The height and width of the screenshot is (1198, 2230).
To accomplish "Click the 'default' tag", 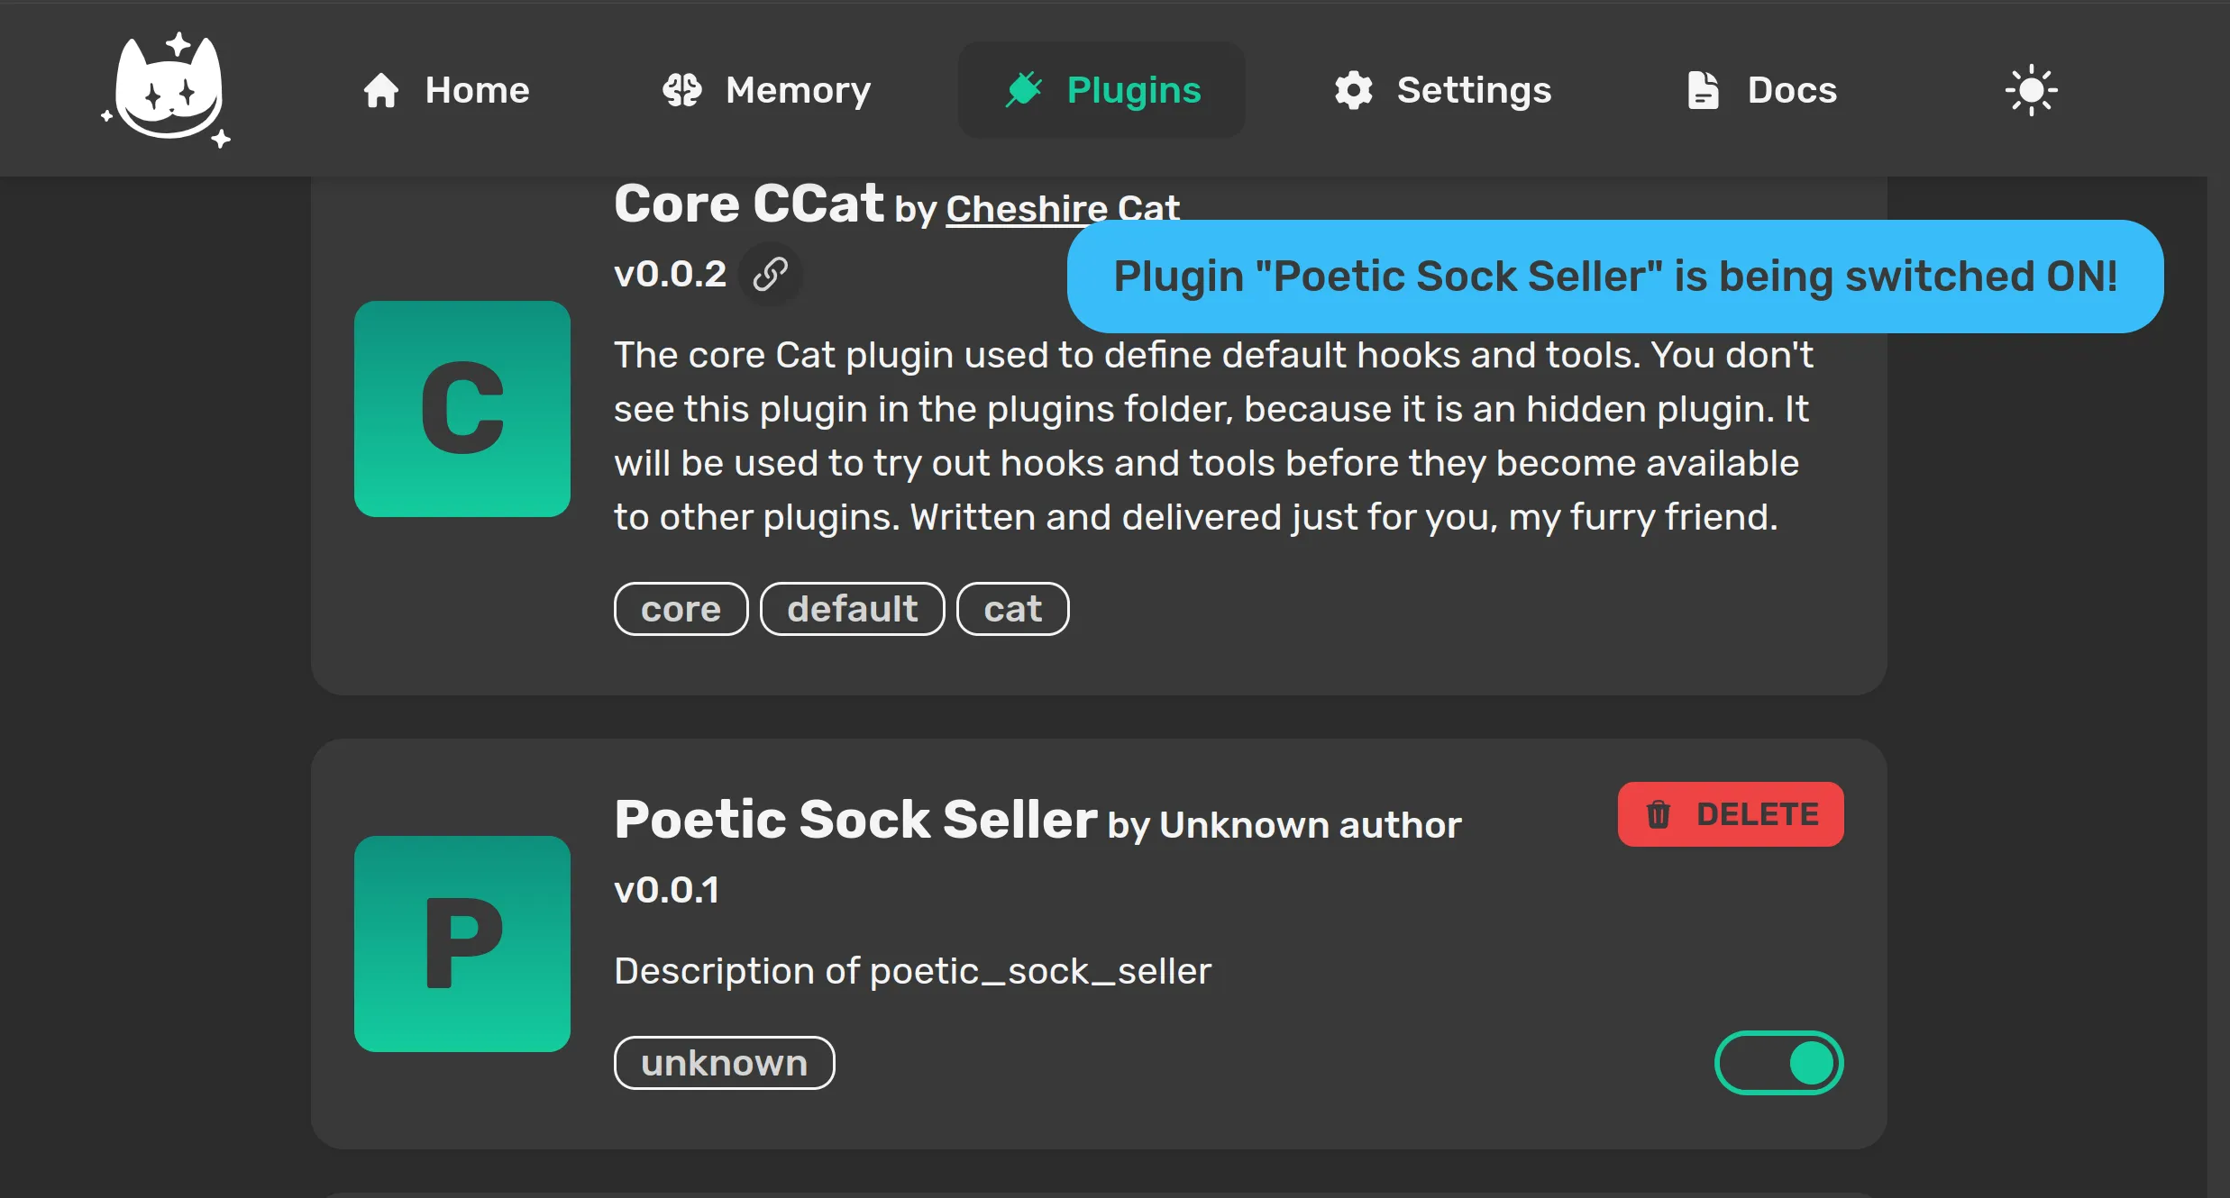I will pyautogui.click(x=852, y=609).
